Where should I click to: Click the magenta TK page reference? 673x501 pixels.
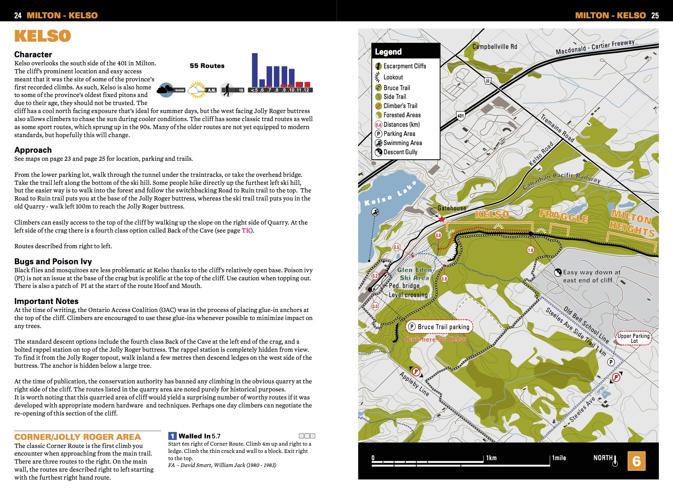tap(246, 231)
